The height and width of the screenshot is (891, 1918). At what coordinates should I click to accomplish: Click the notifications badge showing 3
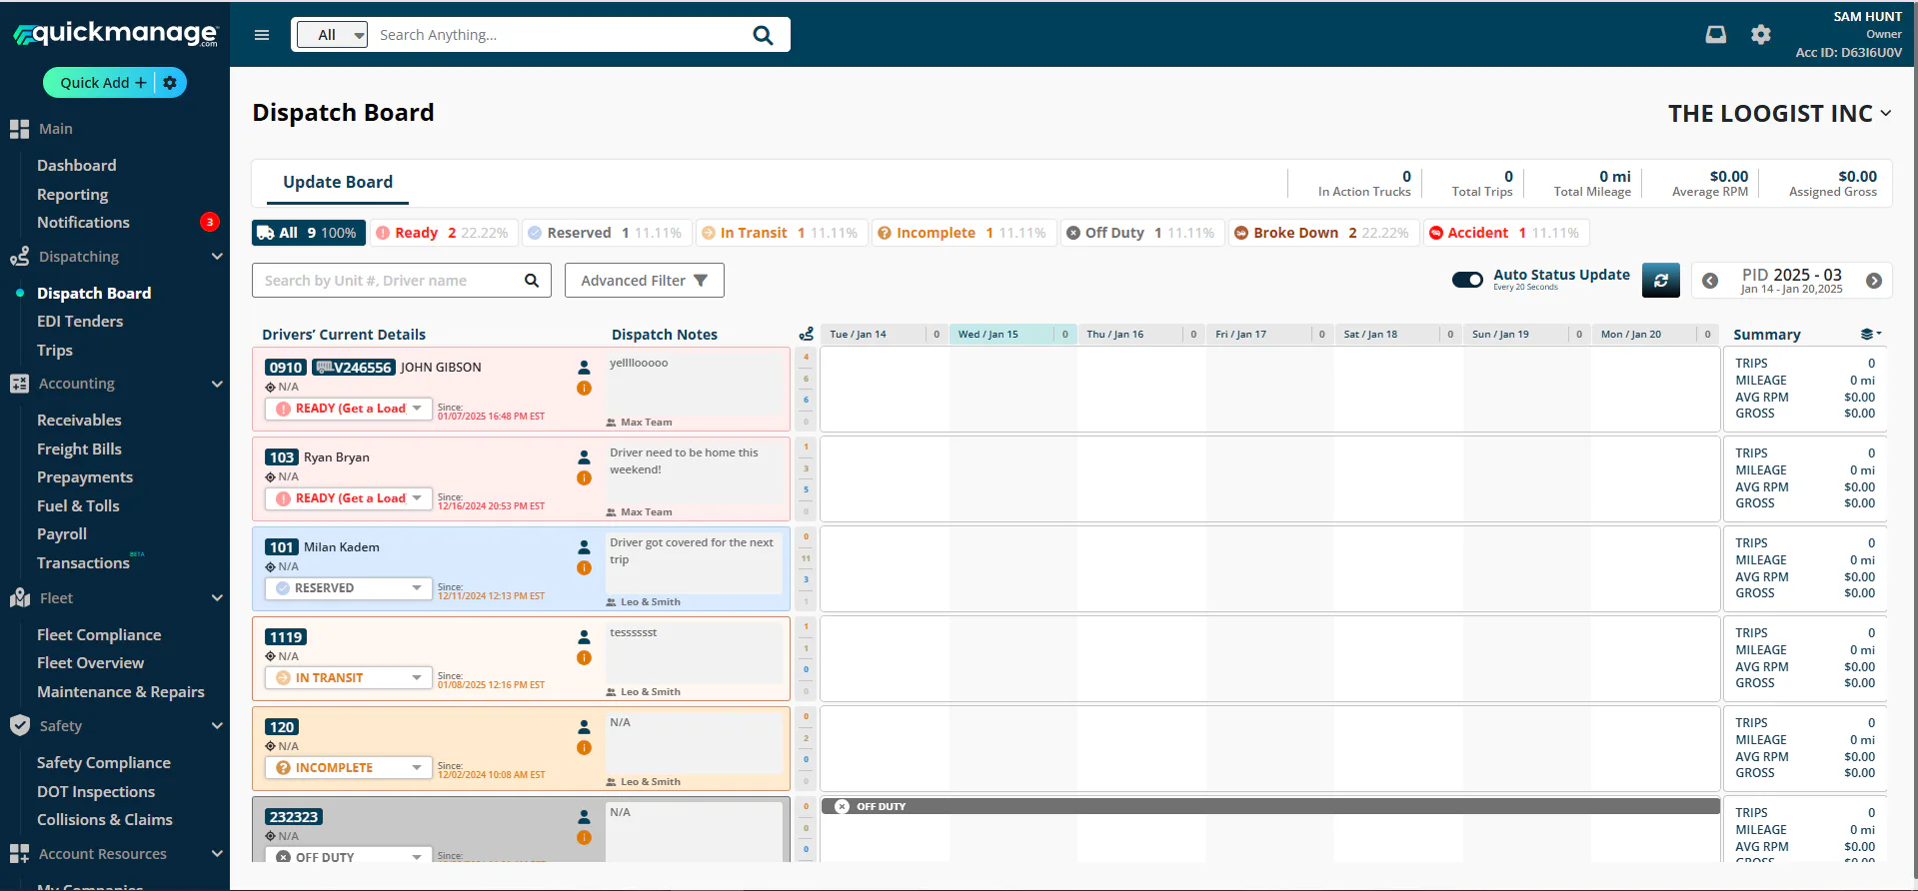pyautogui.click(x=210, y=222)
